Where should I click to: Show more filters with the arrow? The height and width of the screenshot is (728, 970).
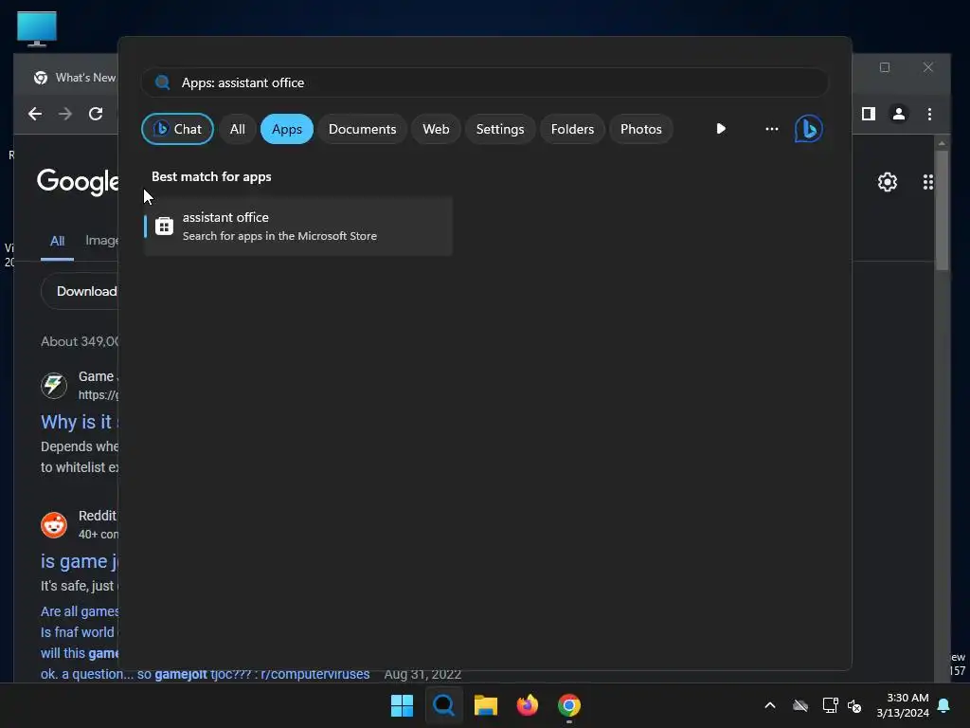coord(721,129)
